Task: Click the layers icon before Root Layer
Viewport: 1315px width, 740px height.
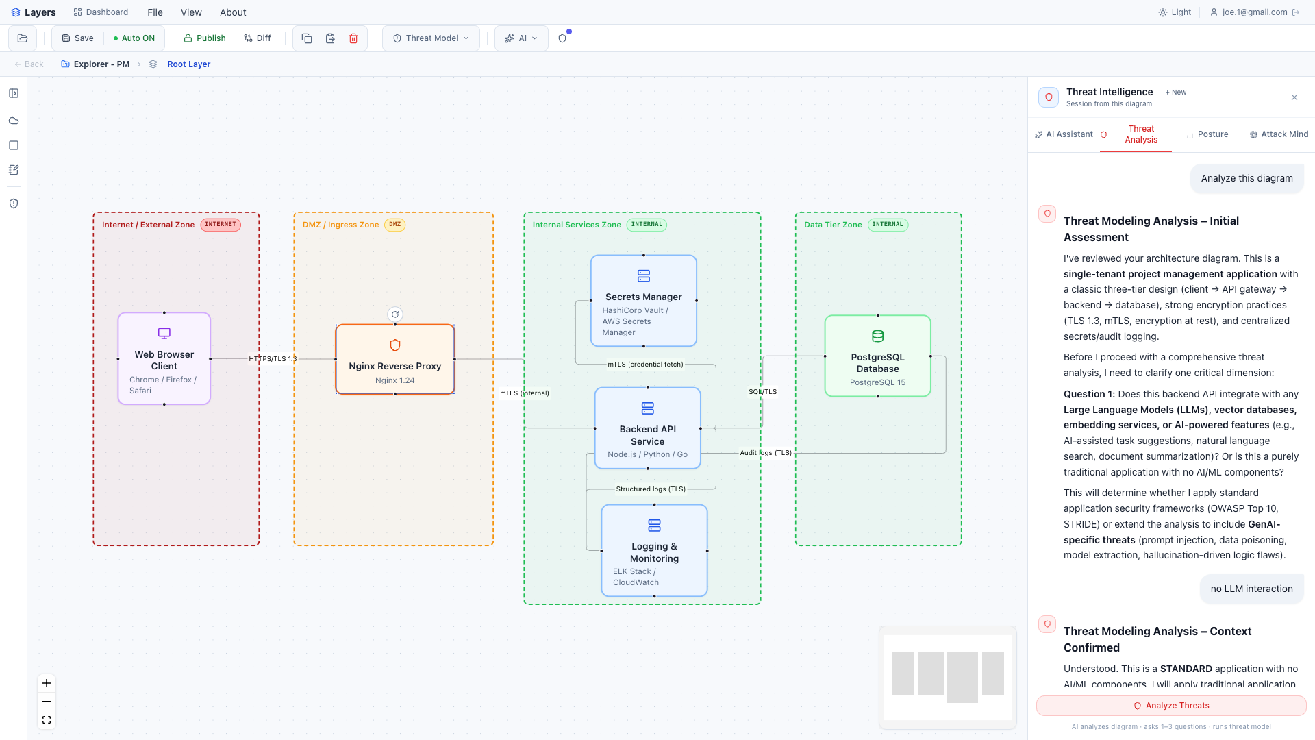Action: click(153, 64)
